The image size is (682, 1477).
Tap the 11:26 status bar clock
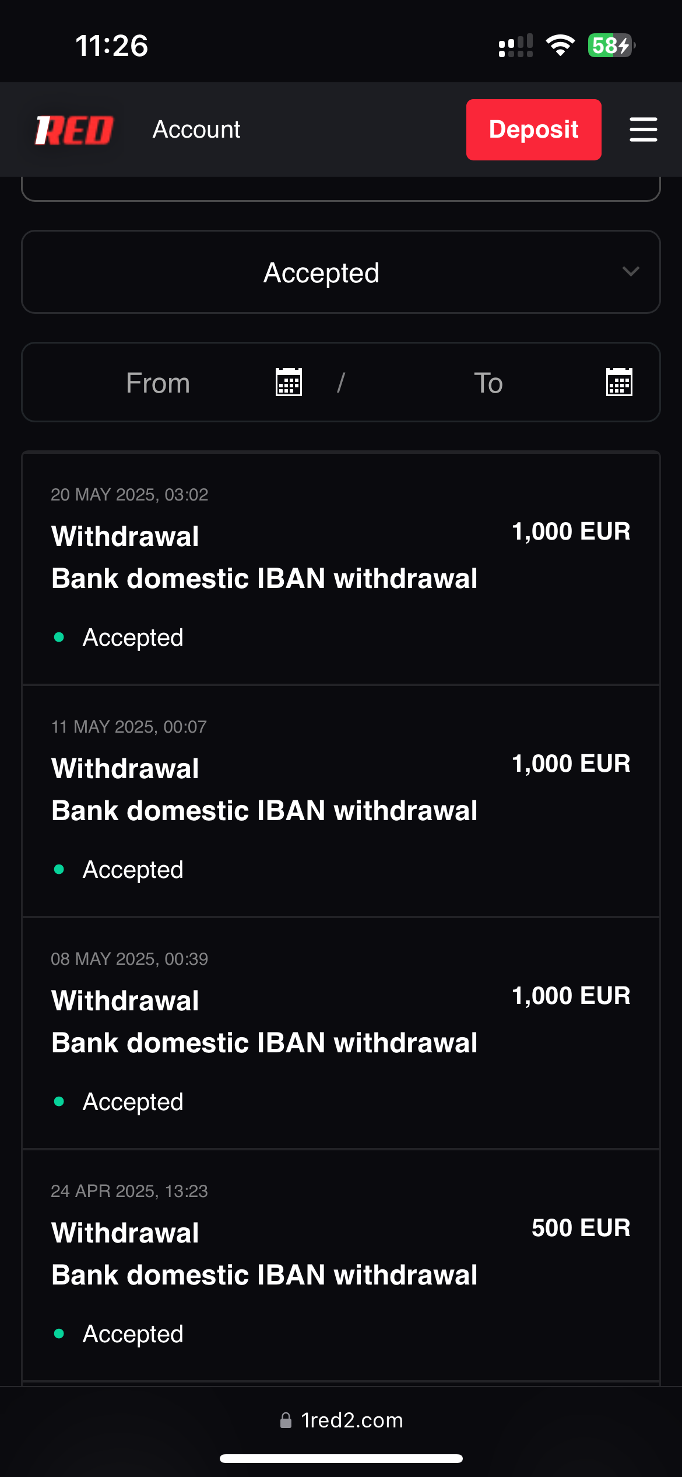click(x=112, y=45)
